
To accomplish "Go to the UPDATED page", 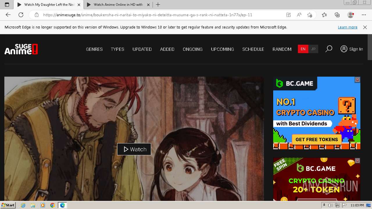I will [142, 49].
